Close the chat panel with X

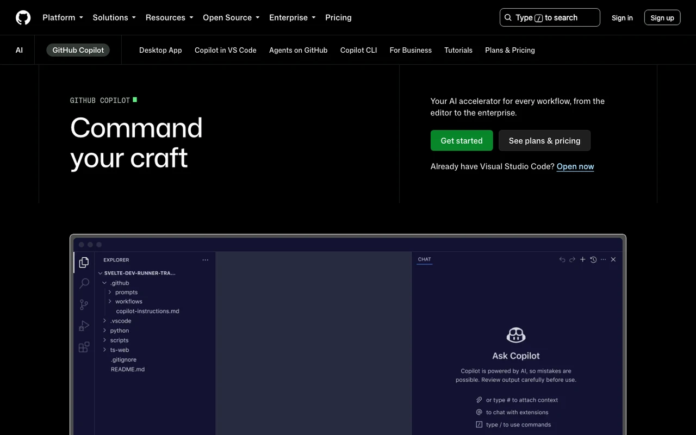[x=613, y=259]
